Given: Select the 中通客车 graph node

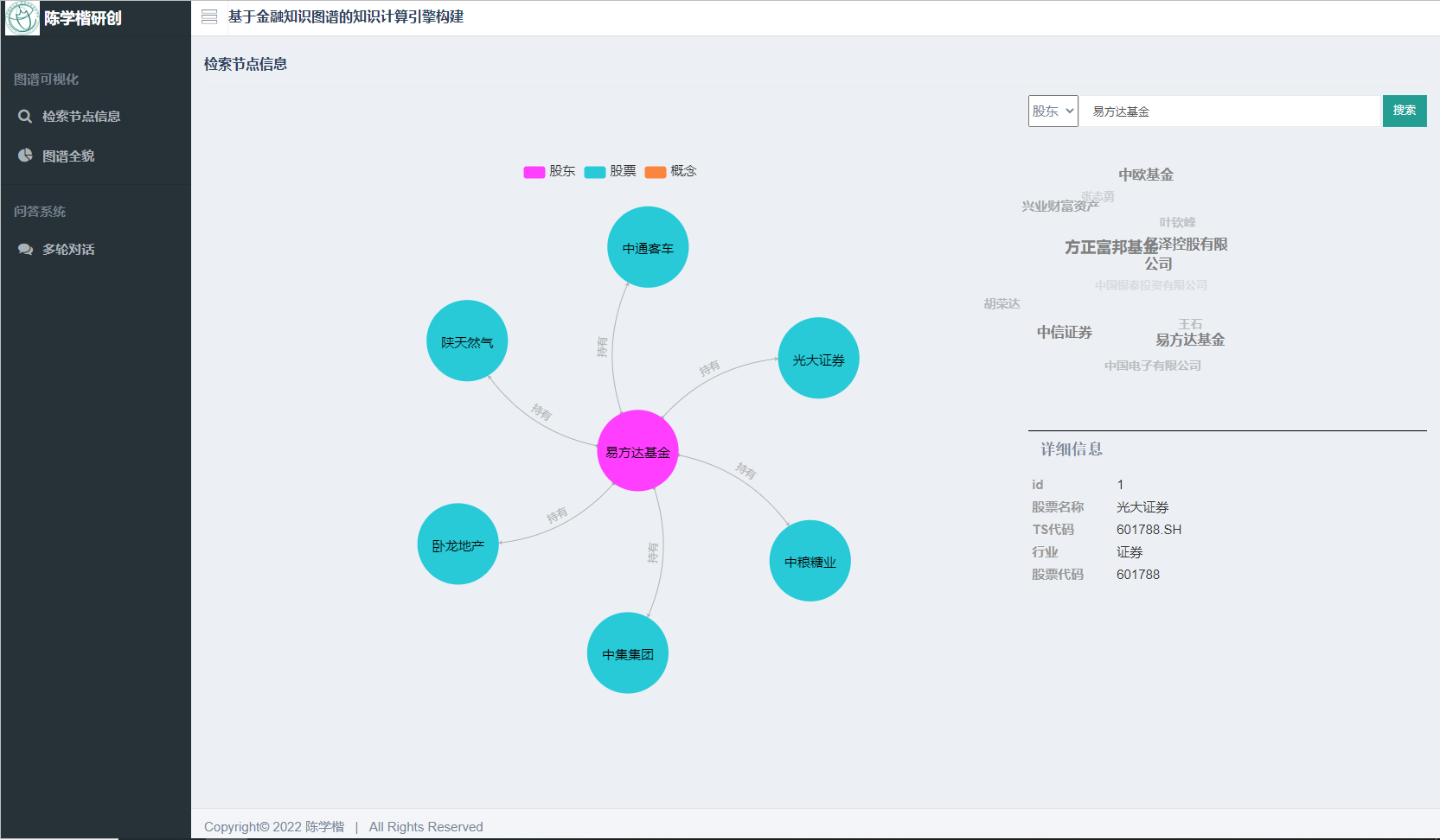Looking at the screenshot, I should click(x=648, y=248).
